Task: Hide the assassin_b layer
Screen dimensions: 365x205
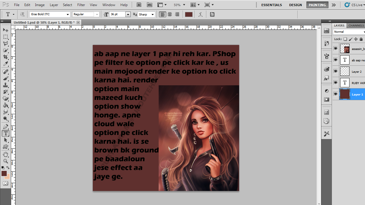Action: click(335, 48)
